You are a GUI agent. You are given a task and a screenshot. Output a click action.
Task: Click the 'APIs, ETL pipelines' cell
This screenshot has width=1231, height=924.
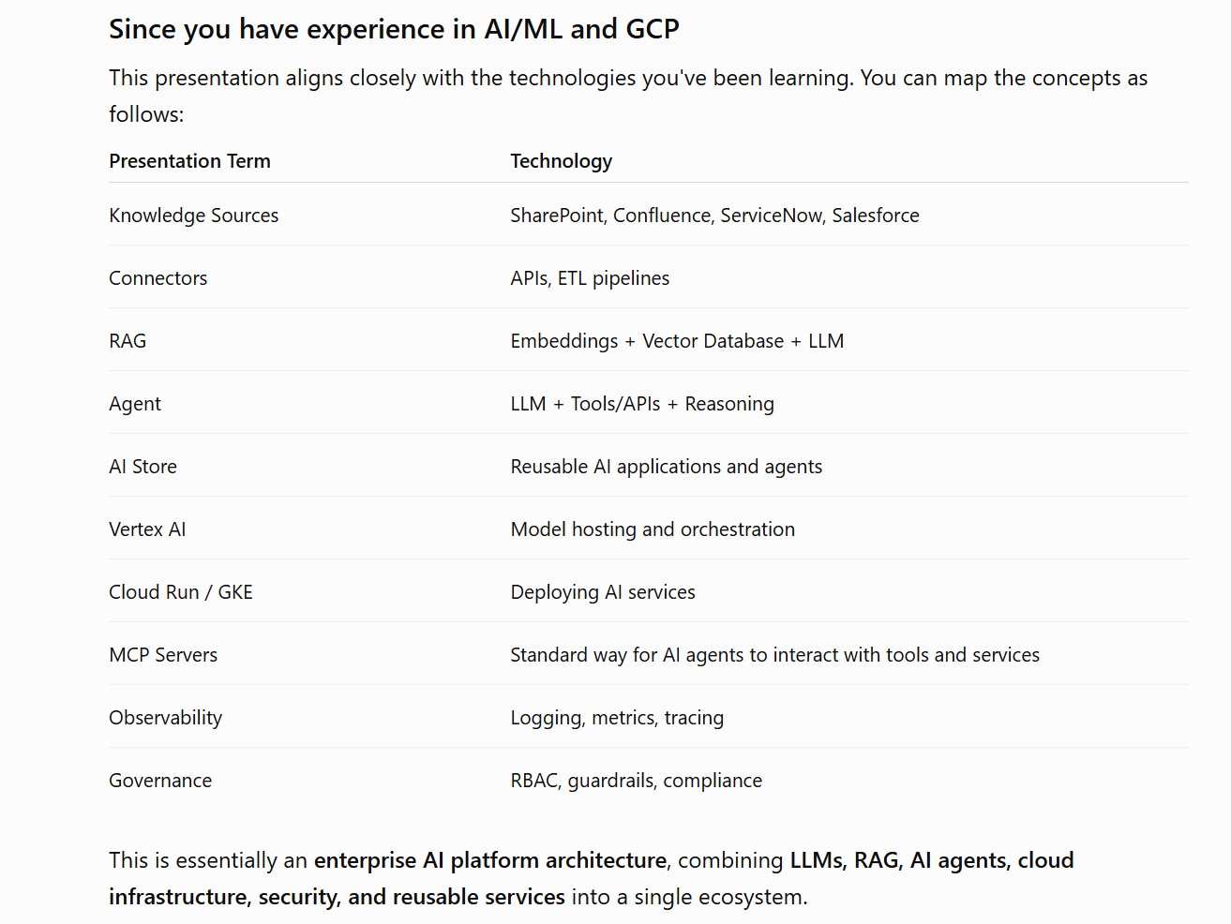pyautogui.click(x=590, y=278)
